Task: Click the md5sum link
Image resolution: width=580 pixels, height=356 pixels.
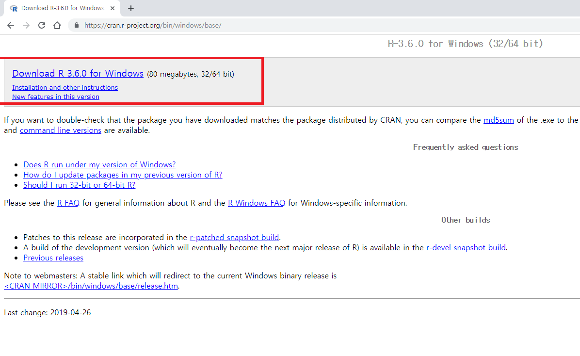Action: 499,120
